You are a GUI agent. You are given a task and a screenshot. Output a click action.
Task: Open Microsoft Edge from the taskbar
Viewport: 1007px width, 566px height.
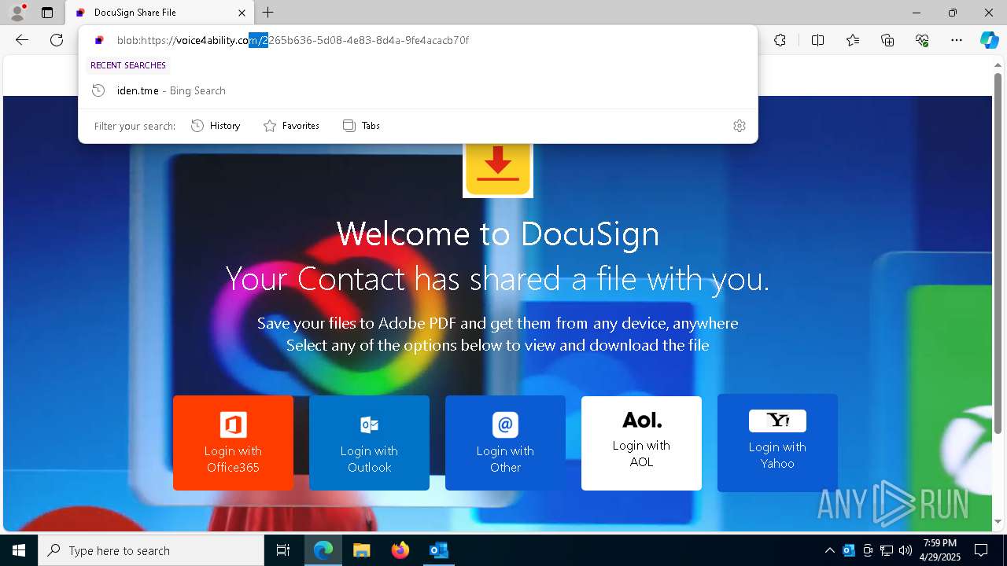323,550
